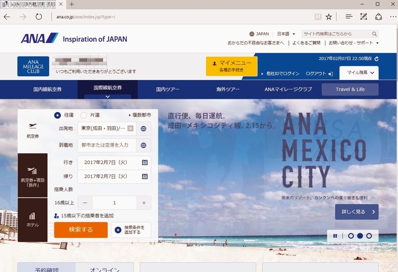398x272 pixels.
Task: Open browser more actions ellipsis
Action: pos(393,17)
